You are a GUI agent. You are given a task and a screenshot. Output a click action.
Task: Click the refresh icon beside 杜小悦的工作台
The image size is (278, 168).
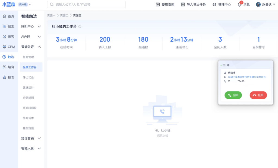pyautogui.click(x=80, y=27)
